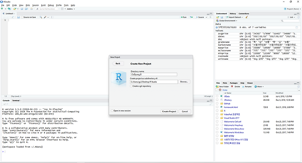Image resolution: width=302 pixels, height=163 pixels.
Task: Switch to the Terminal tab
Action: tap(16, 100)
